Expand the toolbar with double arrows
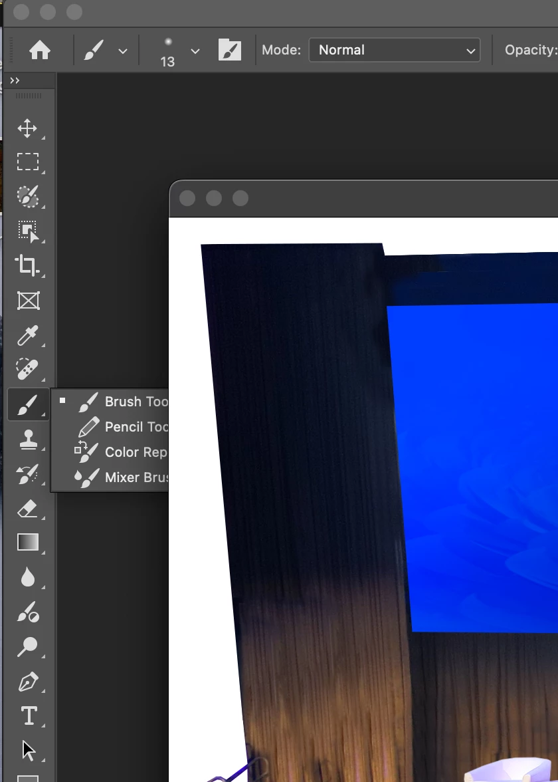 (15, 80)
